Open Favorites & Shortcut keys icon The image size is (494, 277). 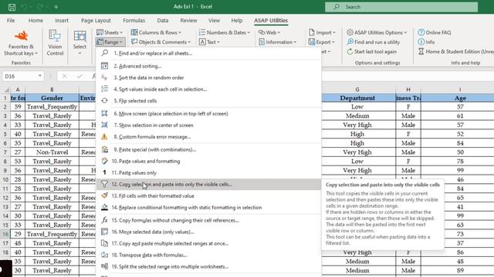[x=21, y=36]
